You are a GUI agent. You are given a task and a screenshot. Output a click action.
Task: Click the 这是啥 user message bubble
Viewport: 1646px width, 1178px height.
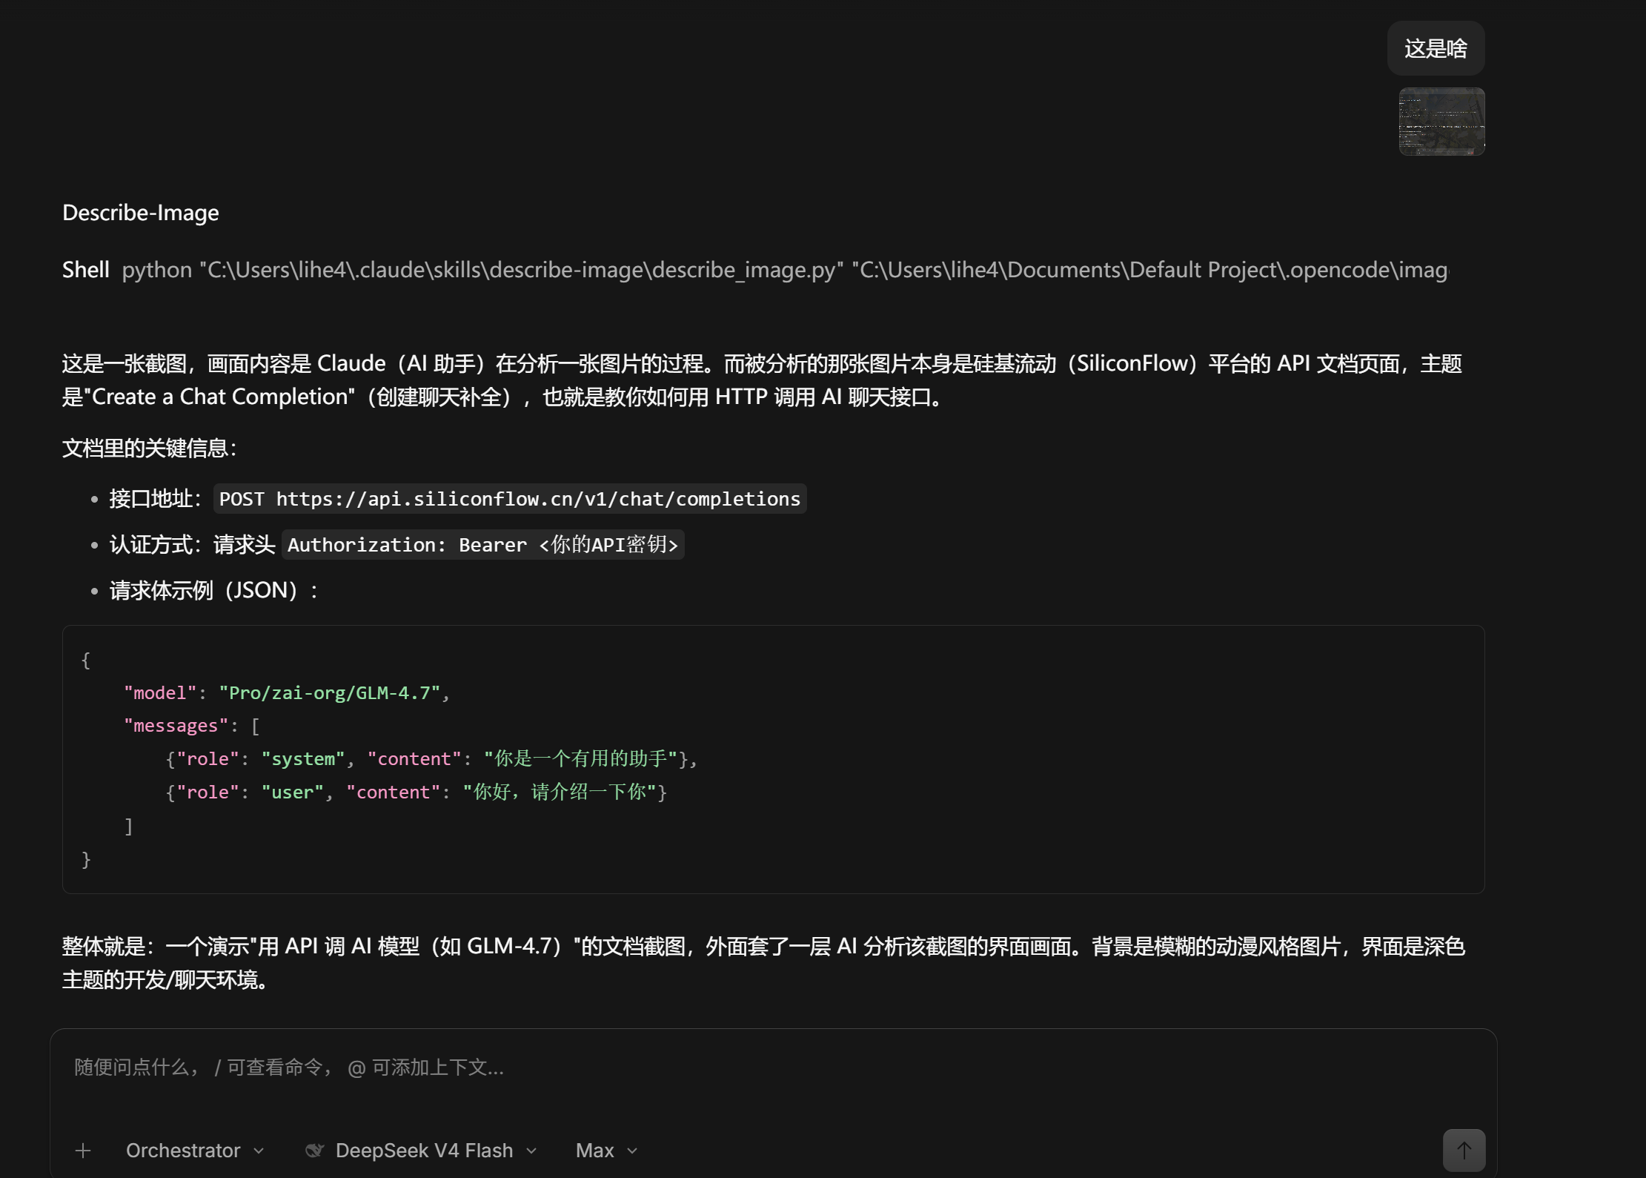coord(1436,48)
